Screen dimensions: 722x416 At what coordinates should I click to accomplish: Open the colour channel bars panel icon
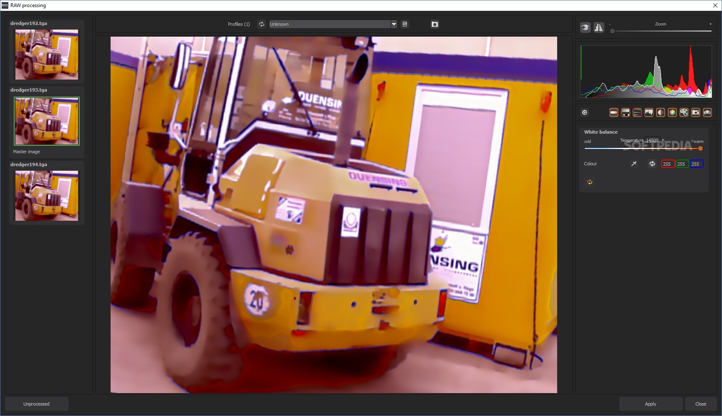pyautogui.click(x=637, y=112)
